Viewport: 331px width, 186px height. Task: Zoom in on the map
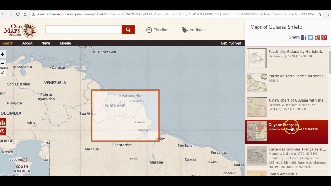[2, 54]
